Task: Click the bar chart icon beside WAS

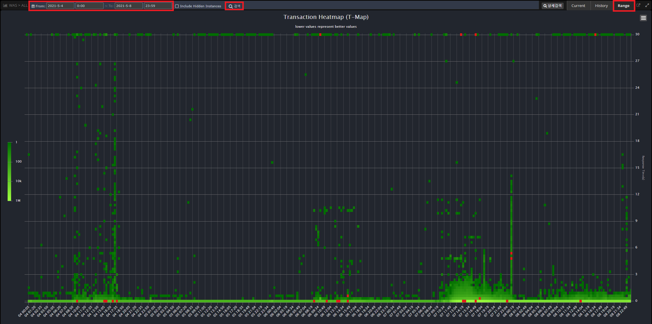Action: tap(5, 5)
